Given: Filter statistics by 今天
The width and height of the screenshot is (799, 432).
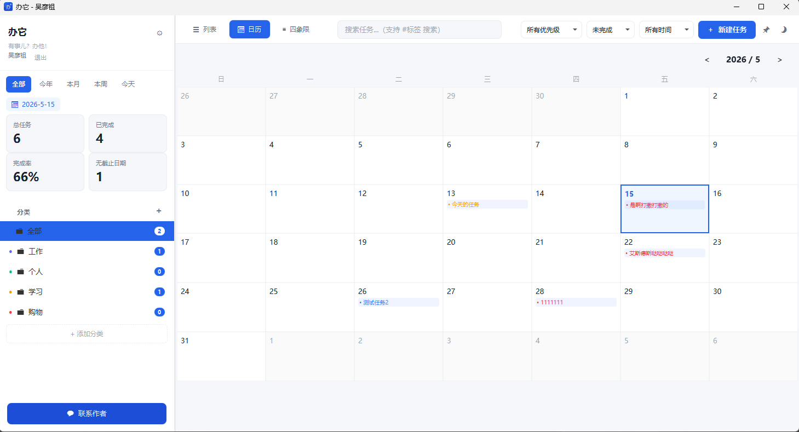Looking at the screenshot, I should [128, 84].
